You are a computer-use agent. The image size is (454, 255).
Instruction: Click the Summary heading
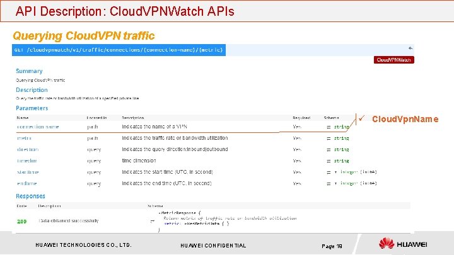29,71
